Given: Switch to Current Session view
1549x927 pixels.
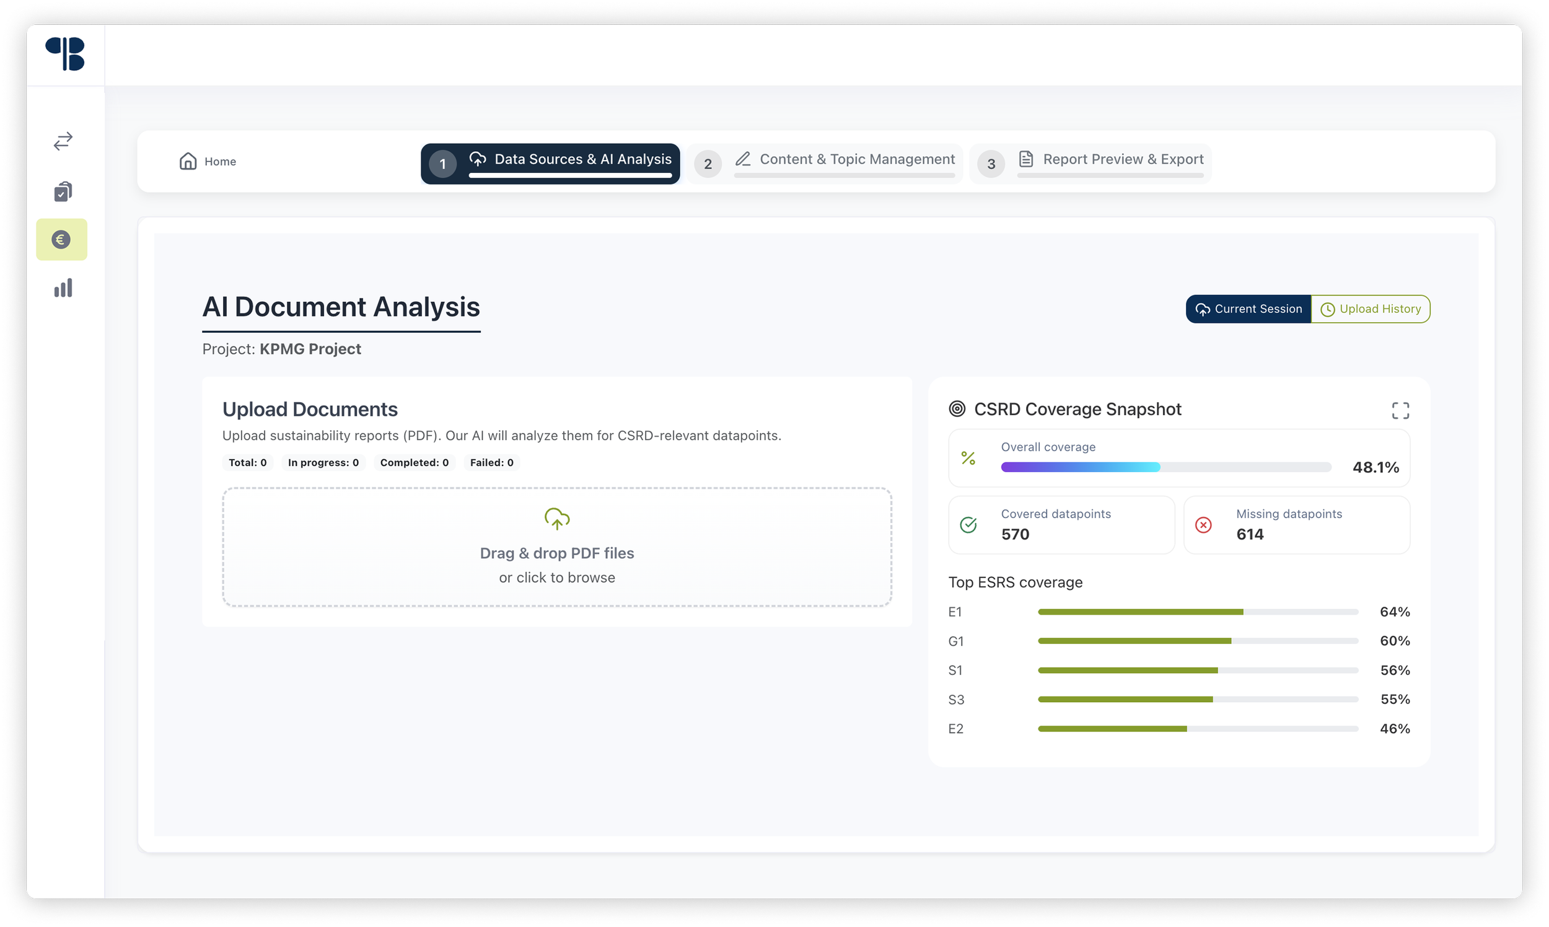Looking at the screenshot, I should [x=1248, y=309].
